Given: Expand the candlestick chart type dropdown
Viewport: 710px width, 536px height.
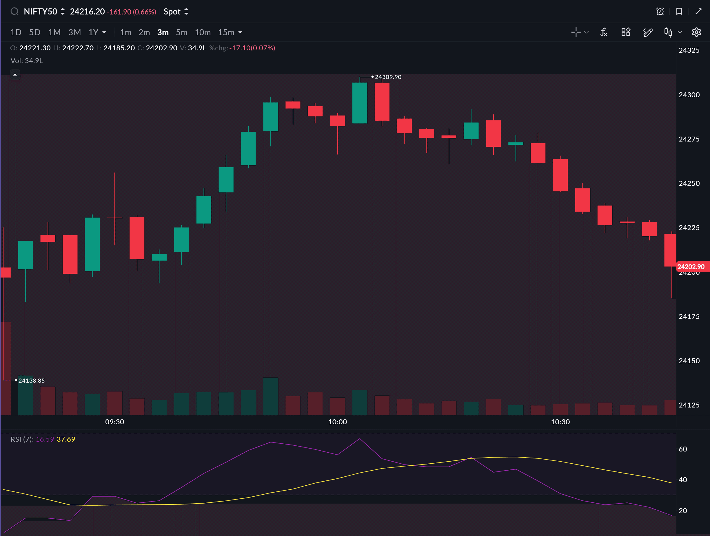Looking at the screenshot, I should pos(680,32).
